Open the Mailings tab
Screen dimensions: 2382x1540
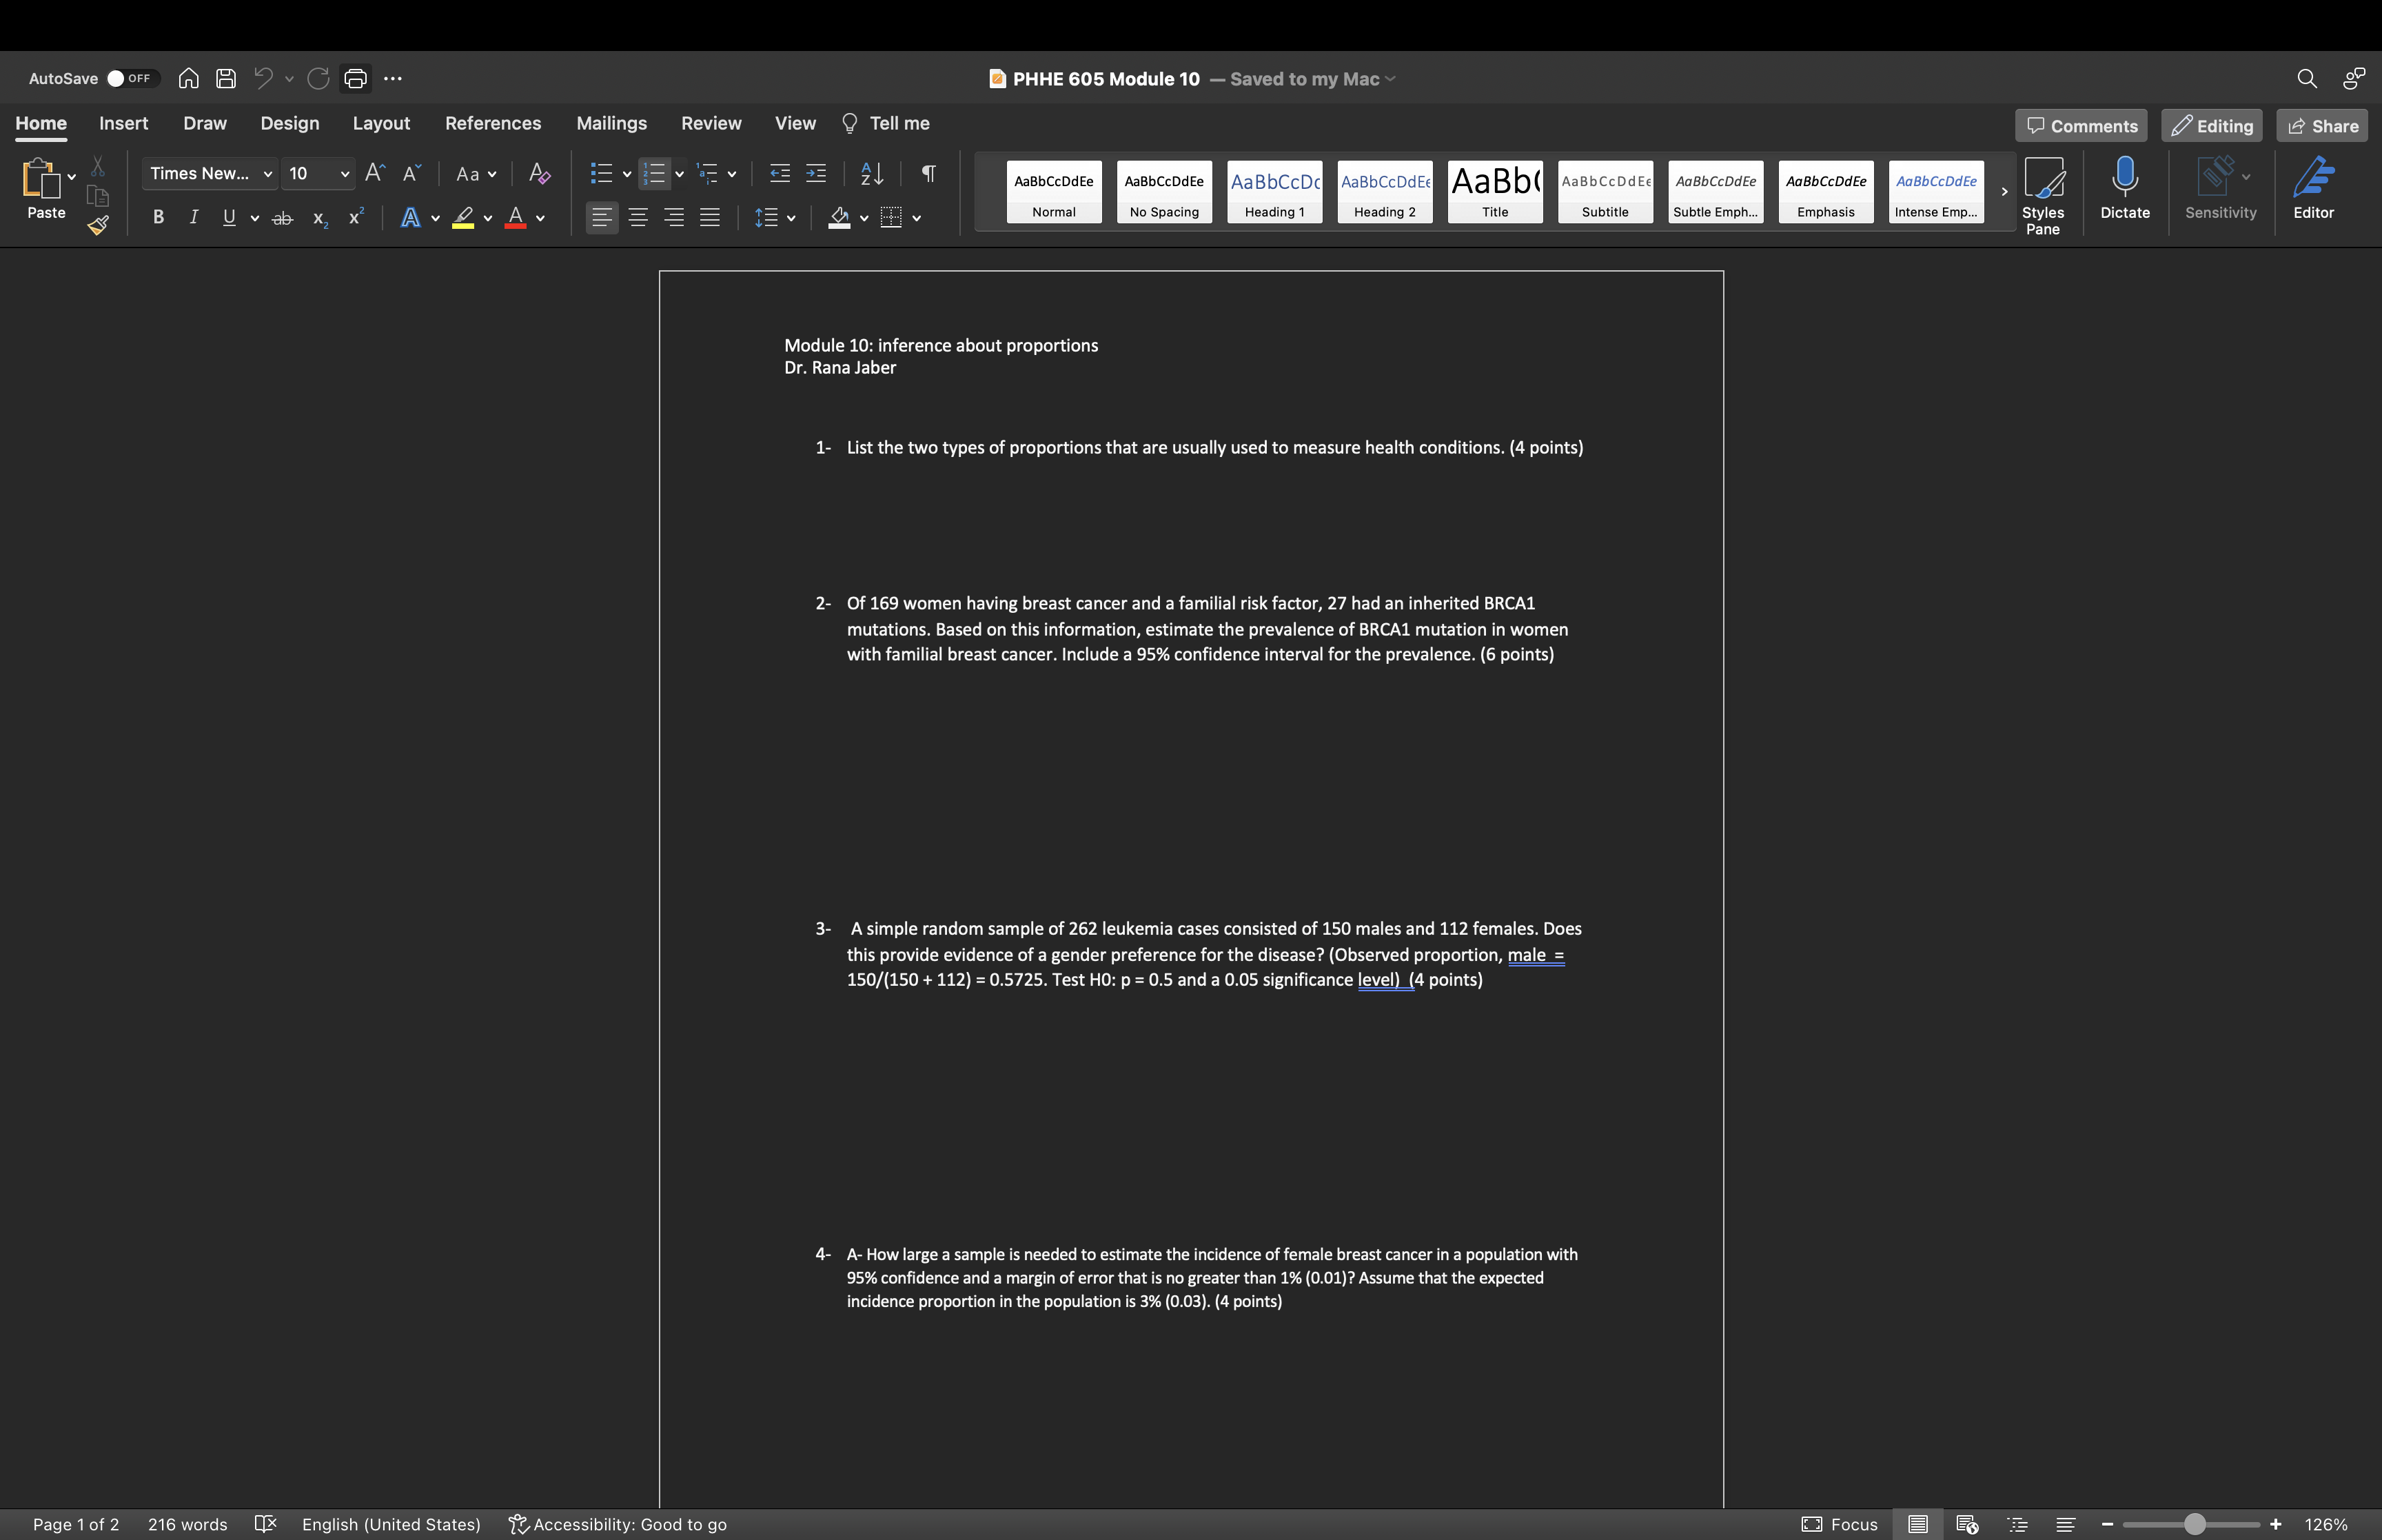click(x=612, y=123)
